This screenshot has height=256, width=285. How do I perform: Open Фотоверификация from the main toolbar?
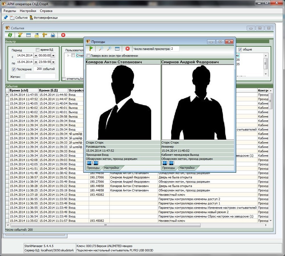tap(43, 18)
